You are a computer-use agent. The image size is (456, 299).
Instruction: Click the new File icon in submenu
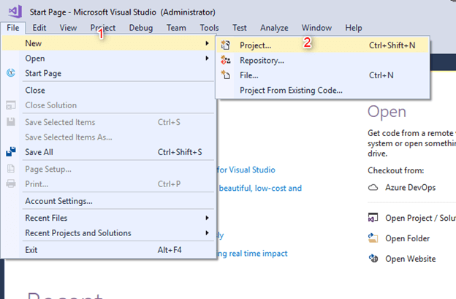click(226, 75)
